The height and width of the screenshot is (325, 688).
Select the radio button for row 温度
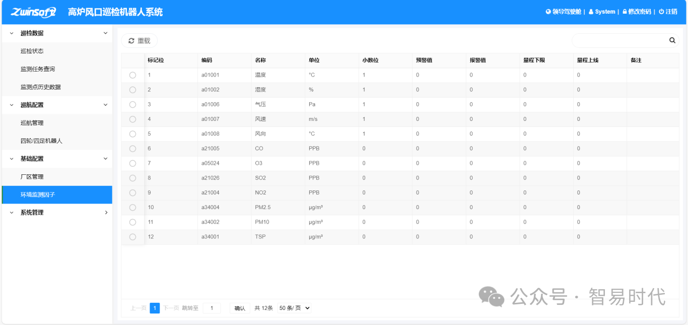point(132,75)
